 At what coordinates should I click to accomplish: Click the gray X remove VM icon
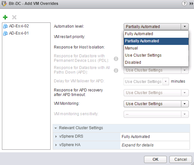click(x=14, y=17)
